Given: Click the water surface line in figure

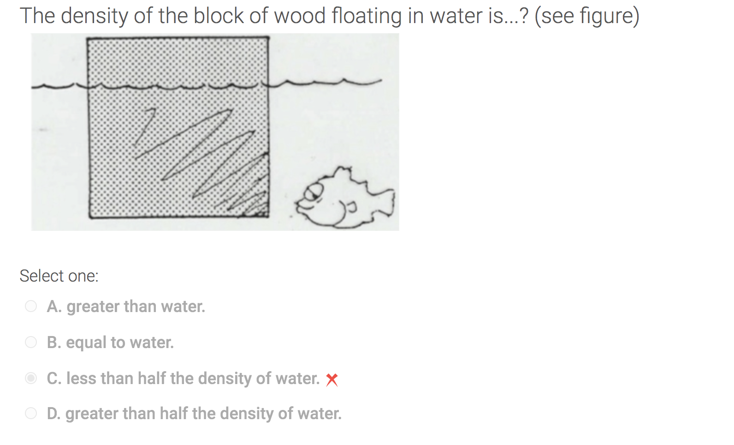Looking at the screenshot, I should coord(323,84).
